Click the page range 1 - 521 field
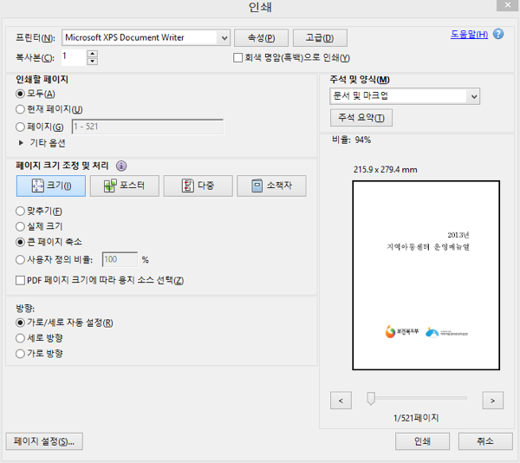Image resolution: width=520 pixels, height=463 pixels. (x=147, y=127)
